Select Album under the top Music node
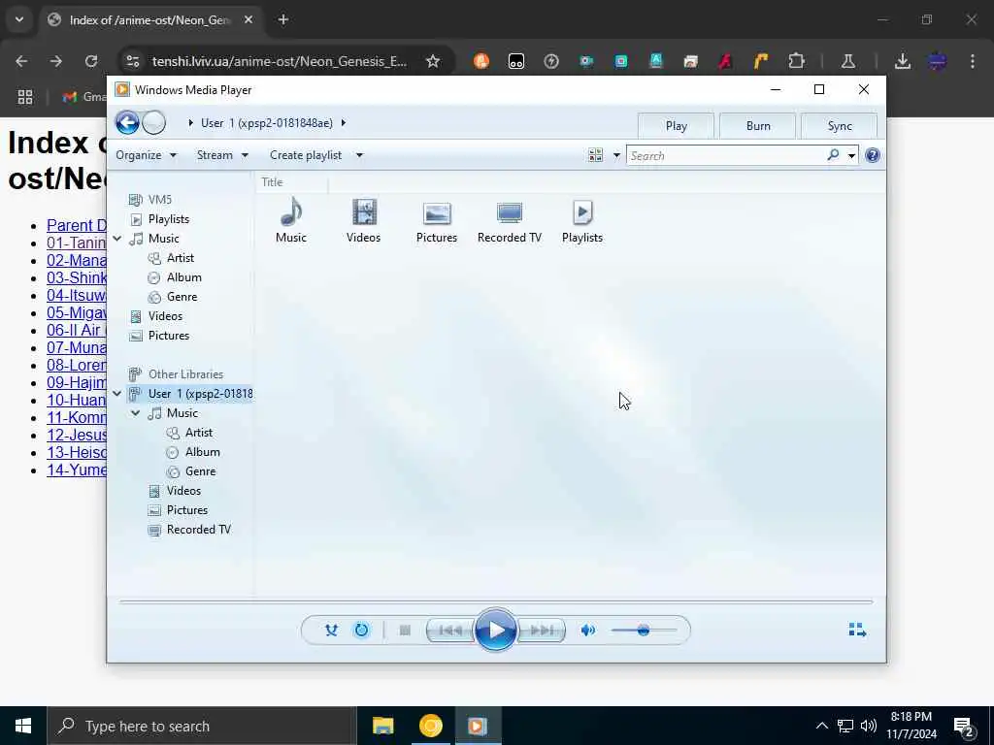 point(183,277)
